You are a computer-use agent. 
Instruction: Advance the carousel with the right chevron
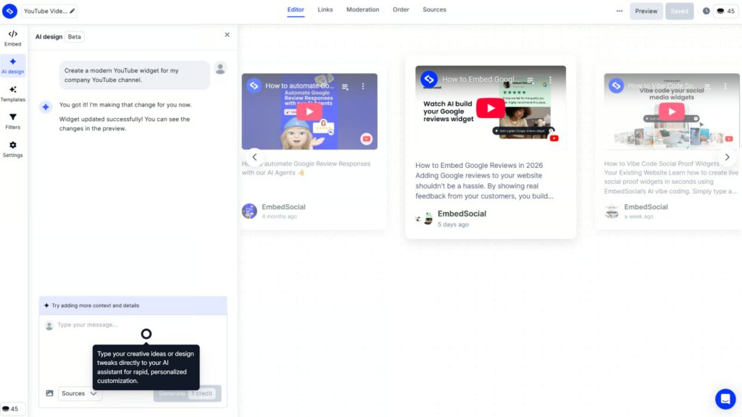[x=728, y=156]
